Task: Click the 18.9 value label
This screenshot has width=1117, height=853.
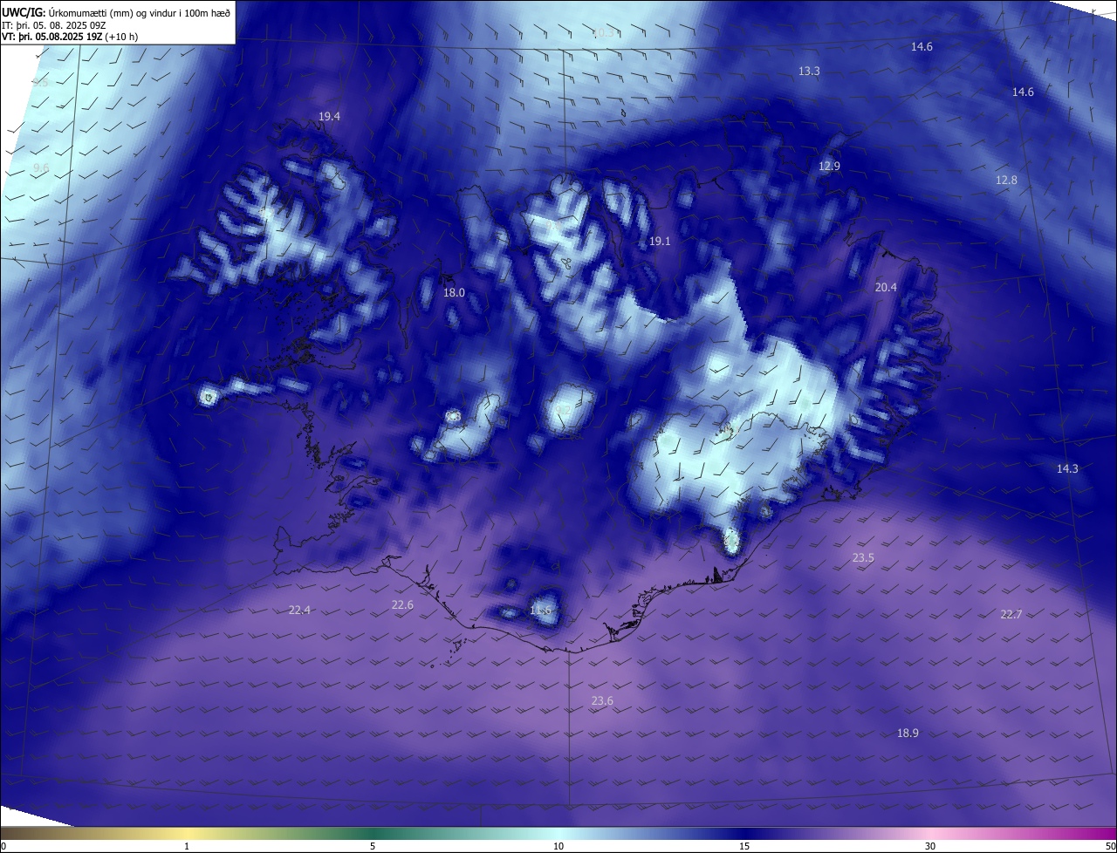Action: [908, 734]
